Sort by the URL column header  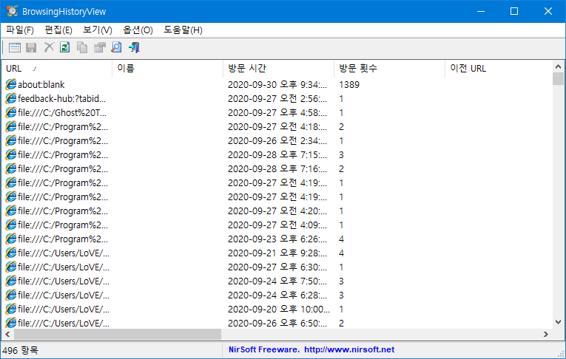click(57, 68)
